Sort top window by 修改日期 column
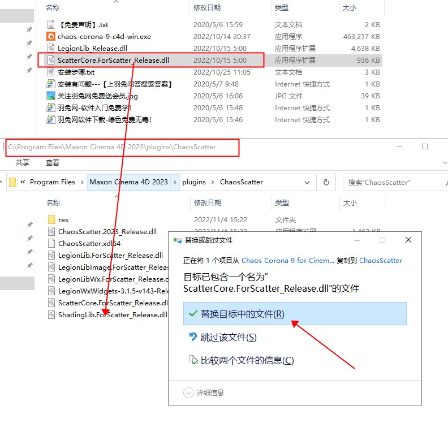 click(207, 8)
